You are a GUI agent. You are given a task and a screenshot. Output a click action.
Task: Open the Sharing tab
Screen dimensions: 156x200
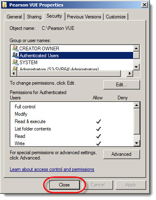click(34, 17)
